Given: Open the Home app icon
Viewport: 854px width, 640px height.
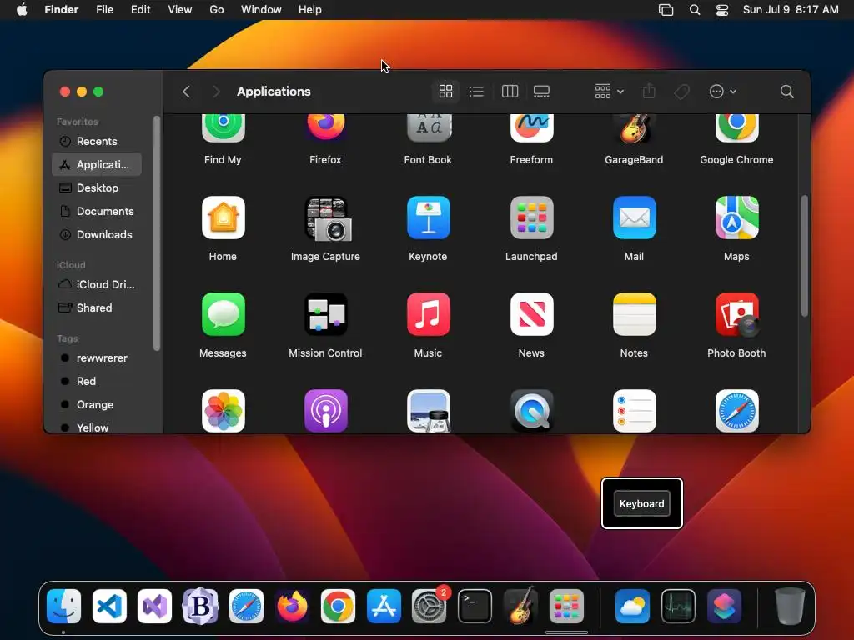Looking at the screenshot, I should [x=223, y=217].
